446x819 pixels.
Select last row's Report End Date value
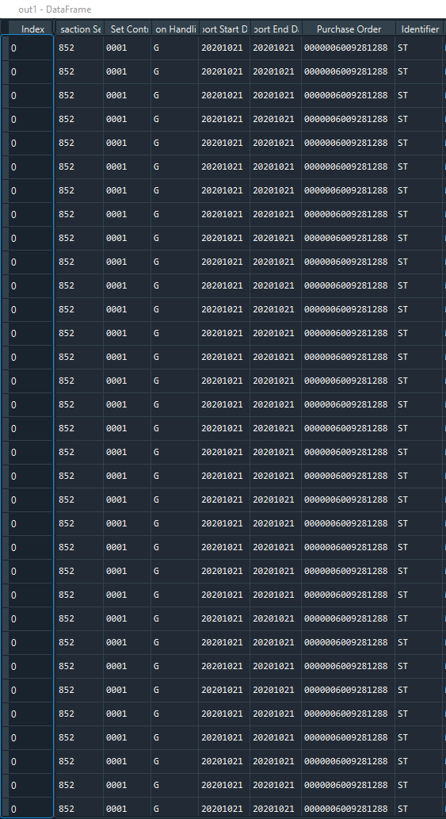coord(273,809)
